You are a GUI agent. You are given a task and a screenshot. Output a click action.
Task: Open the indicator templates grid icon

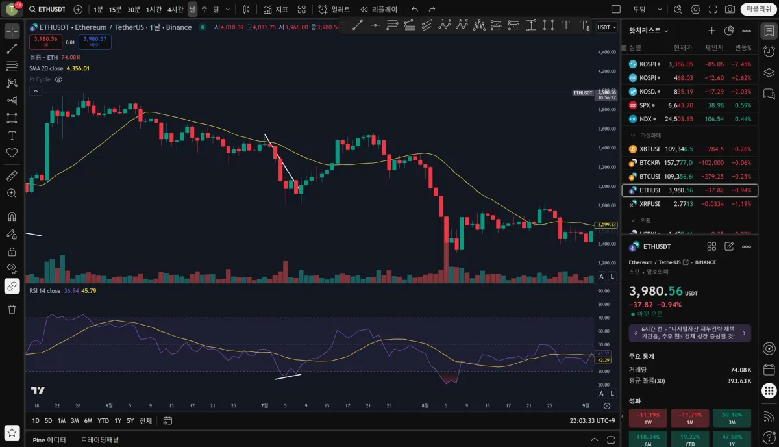302,10
